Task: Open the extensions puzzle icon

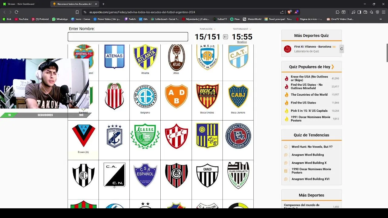Action: tap(337, 12)
